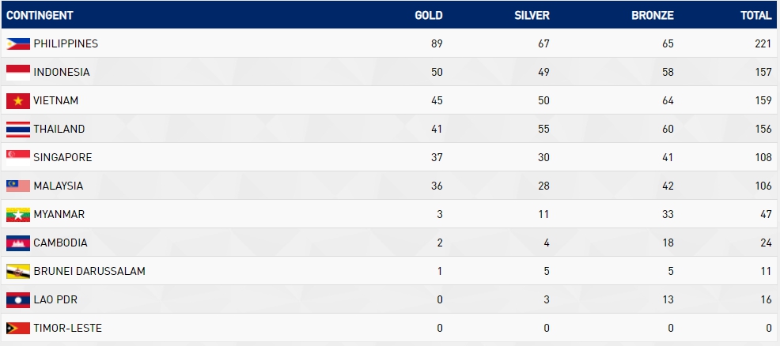Select the Myanmar flag icon
The height and width of the screenshot is (346, 780).
18,214
